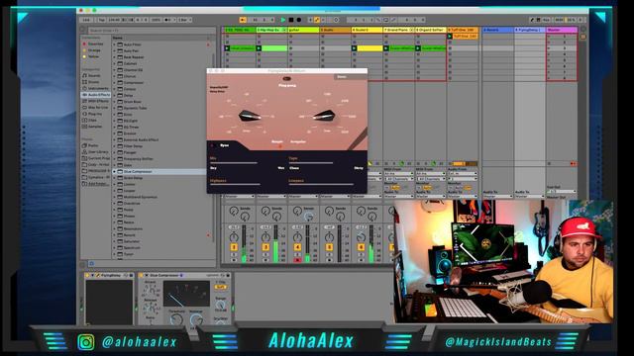Select the guitar track header
Image resolution: width=634 pixels, height=356 pixels.
tap(303, 30)
